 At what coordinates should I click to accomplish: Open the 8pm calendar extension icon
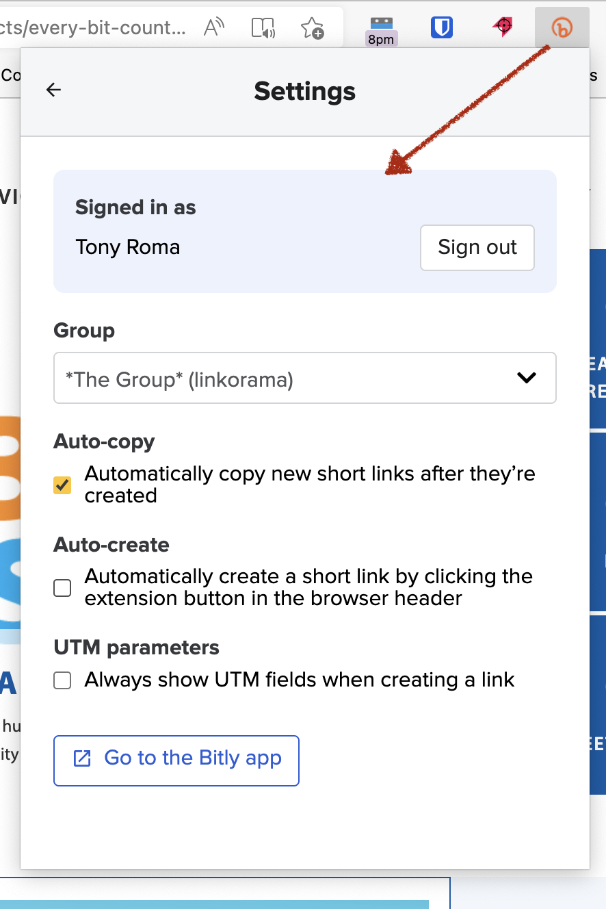pos(381,31)
